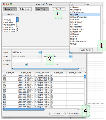
Task: Click the results vertical scrollbar thumb
Action: coord(85,77)
